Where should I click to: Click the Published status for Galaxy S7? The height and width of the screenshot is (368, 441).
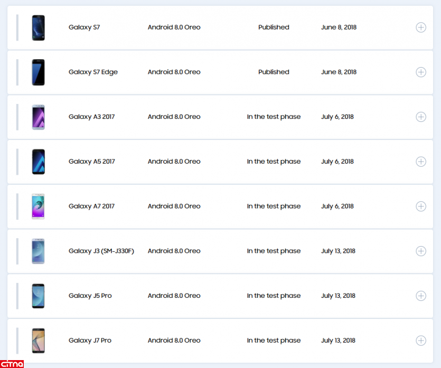click(274, 27)
